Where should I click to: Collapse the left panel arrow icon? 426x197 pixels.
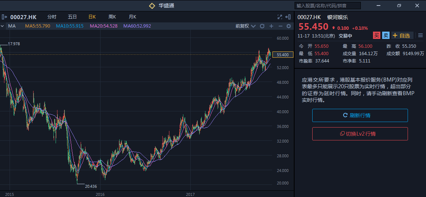(4, 17)
